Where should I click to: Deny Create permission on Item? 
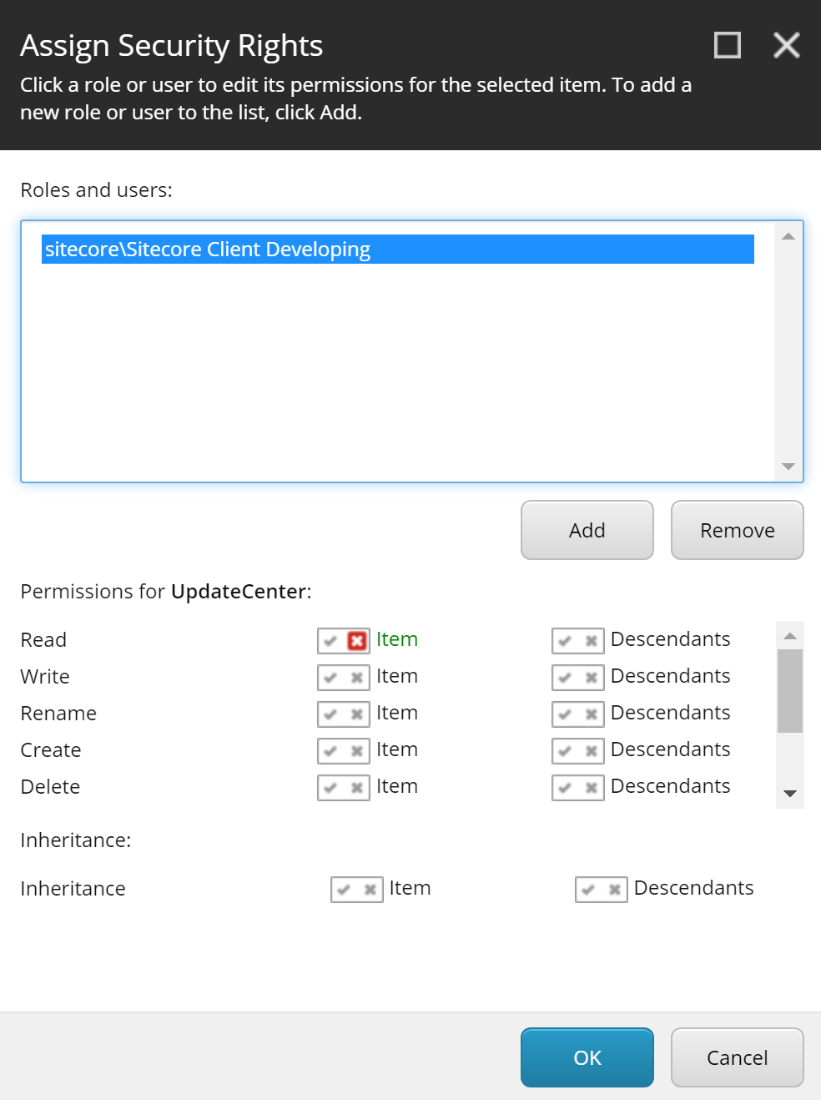coord(357,751)
